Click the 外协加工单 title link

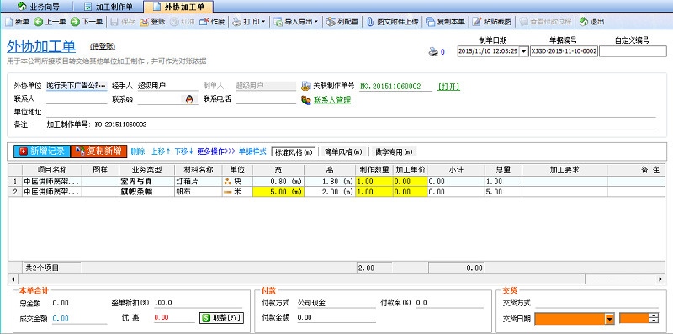[41, 46]
